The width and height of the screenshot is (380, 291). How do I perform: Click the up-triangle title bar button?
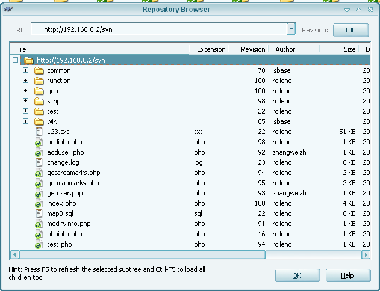[359, 10]
